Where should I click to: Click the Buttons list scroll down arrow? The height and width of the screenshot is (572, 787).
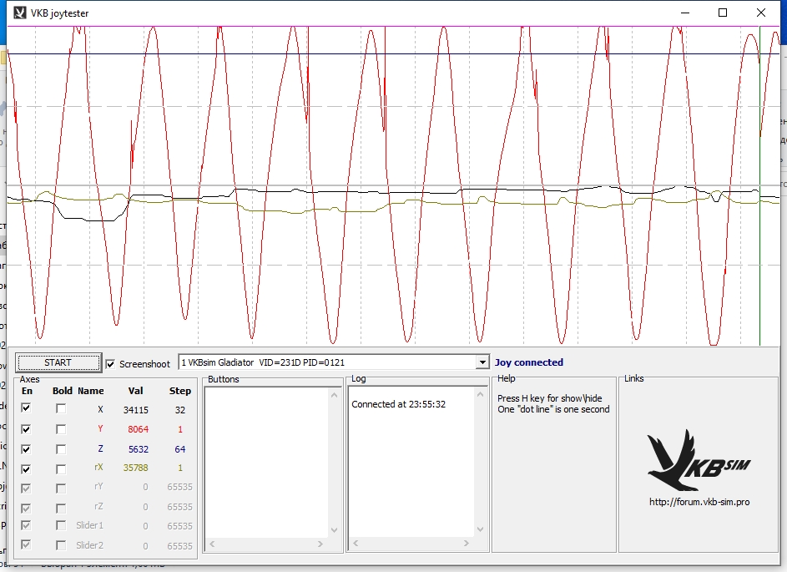335,530
